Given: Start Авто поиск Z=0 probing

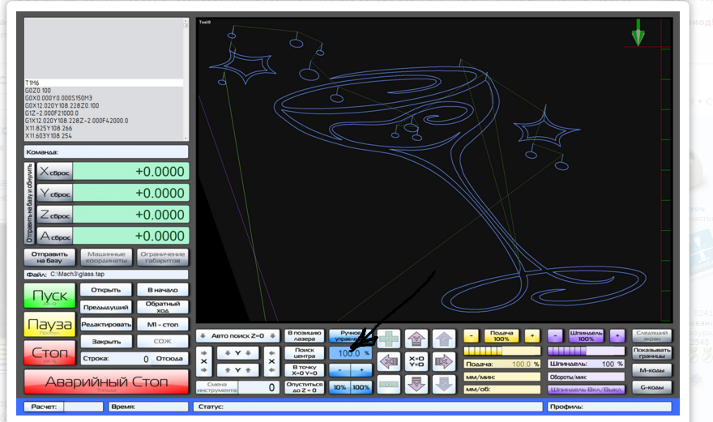Looking at the screenshot, I should tap(238, 336).
